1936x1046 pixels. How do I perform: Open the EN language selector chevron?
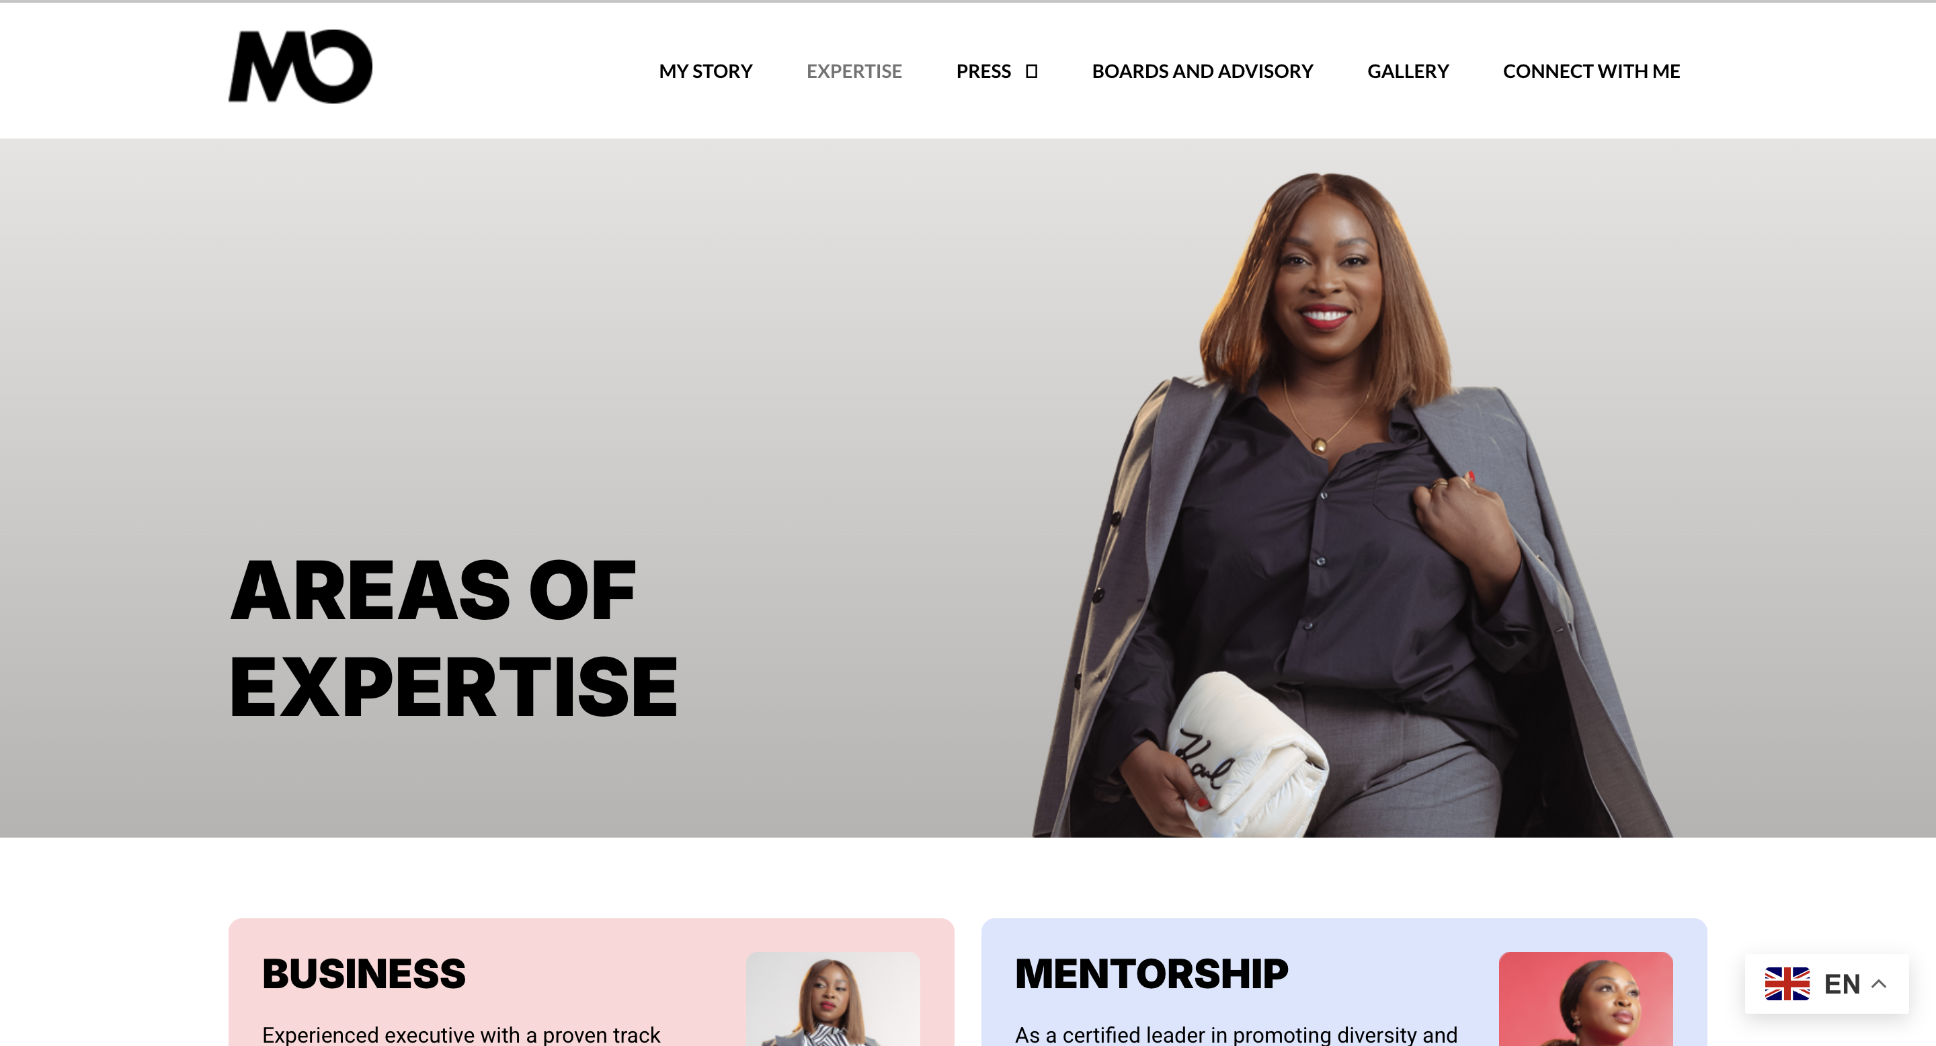pos(1879,983)
